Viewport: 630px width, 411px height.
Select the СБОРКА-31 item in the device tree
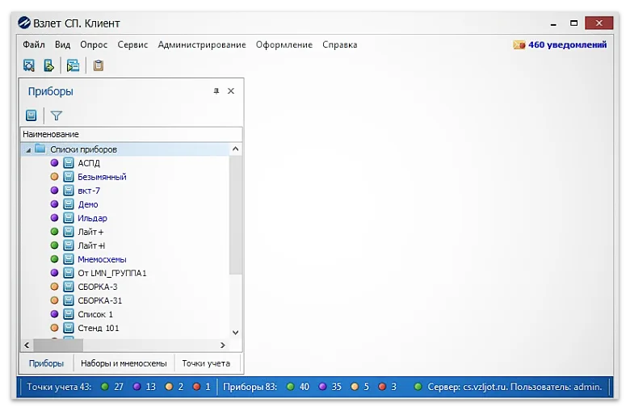pyautogui.click(x=99, y=300)
